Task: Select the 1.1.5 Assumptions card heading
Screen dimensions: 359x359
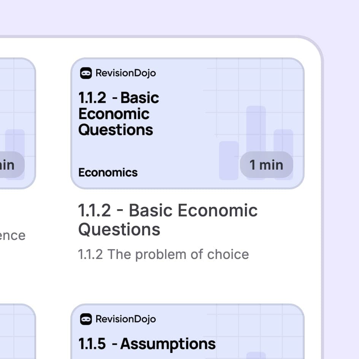Action: point(148,343)
